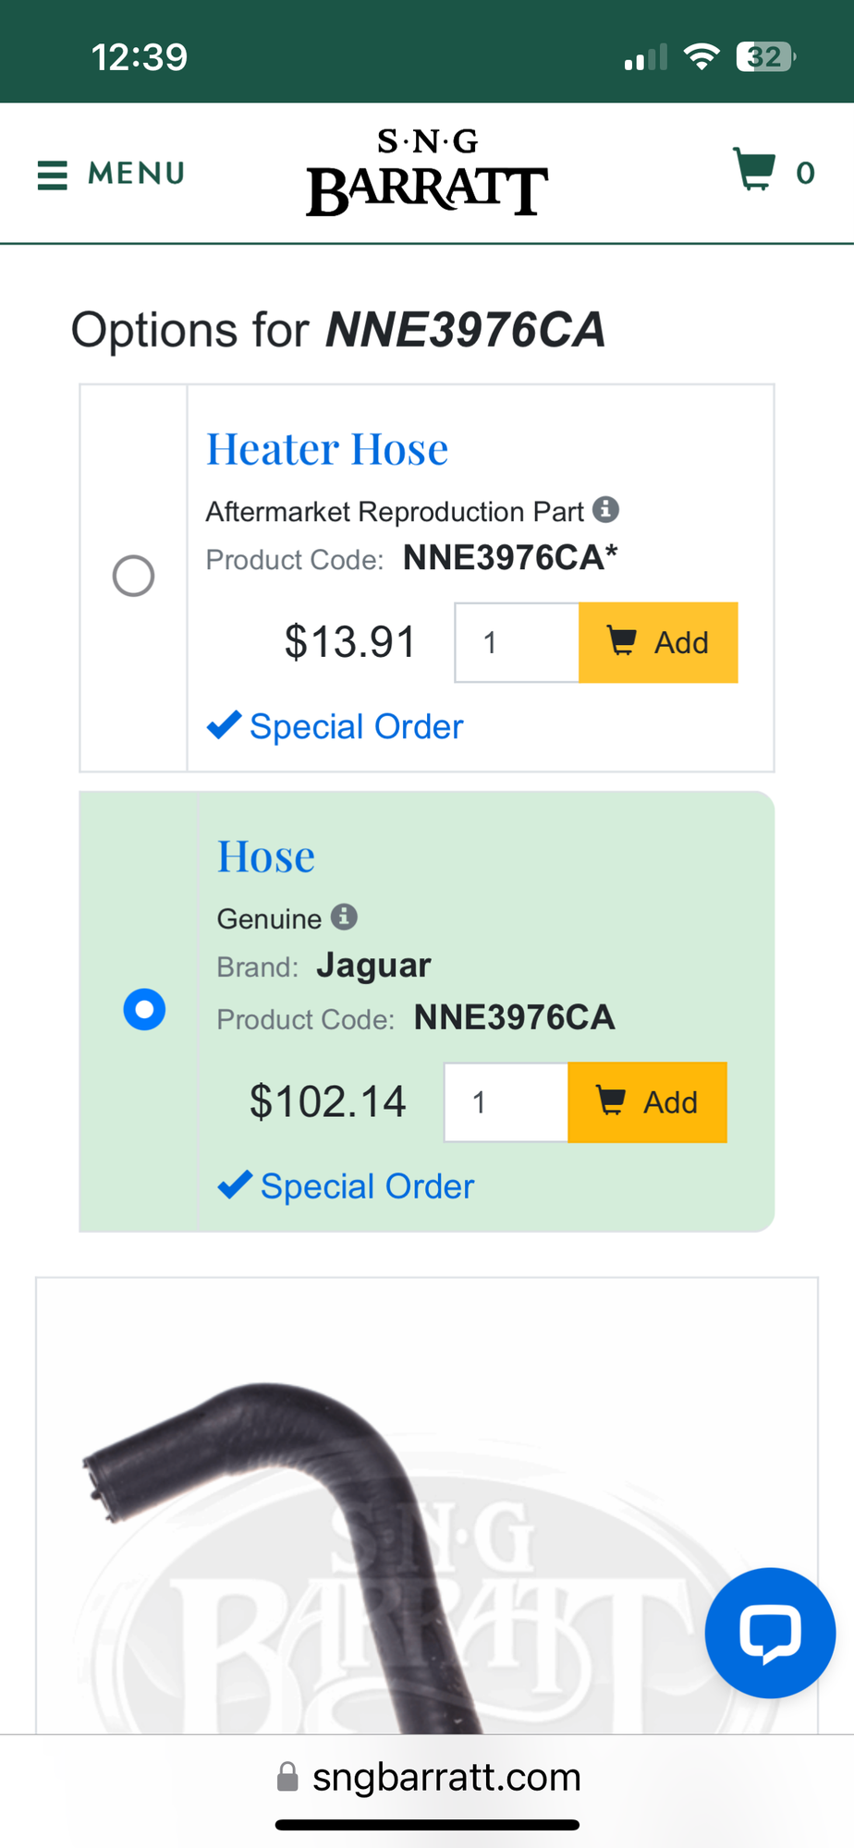Open the live chat bubble

click(x=770, y=1633)
